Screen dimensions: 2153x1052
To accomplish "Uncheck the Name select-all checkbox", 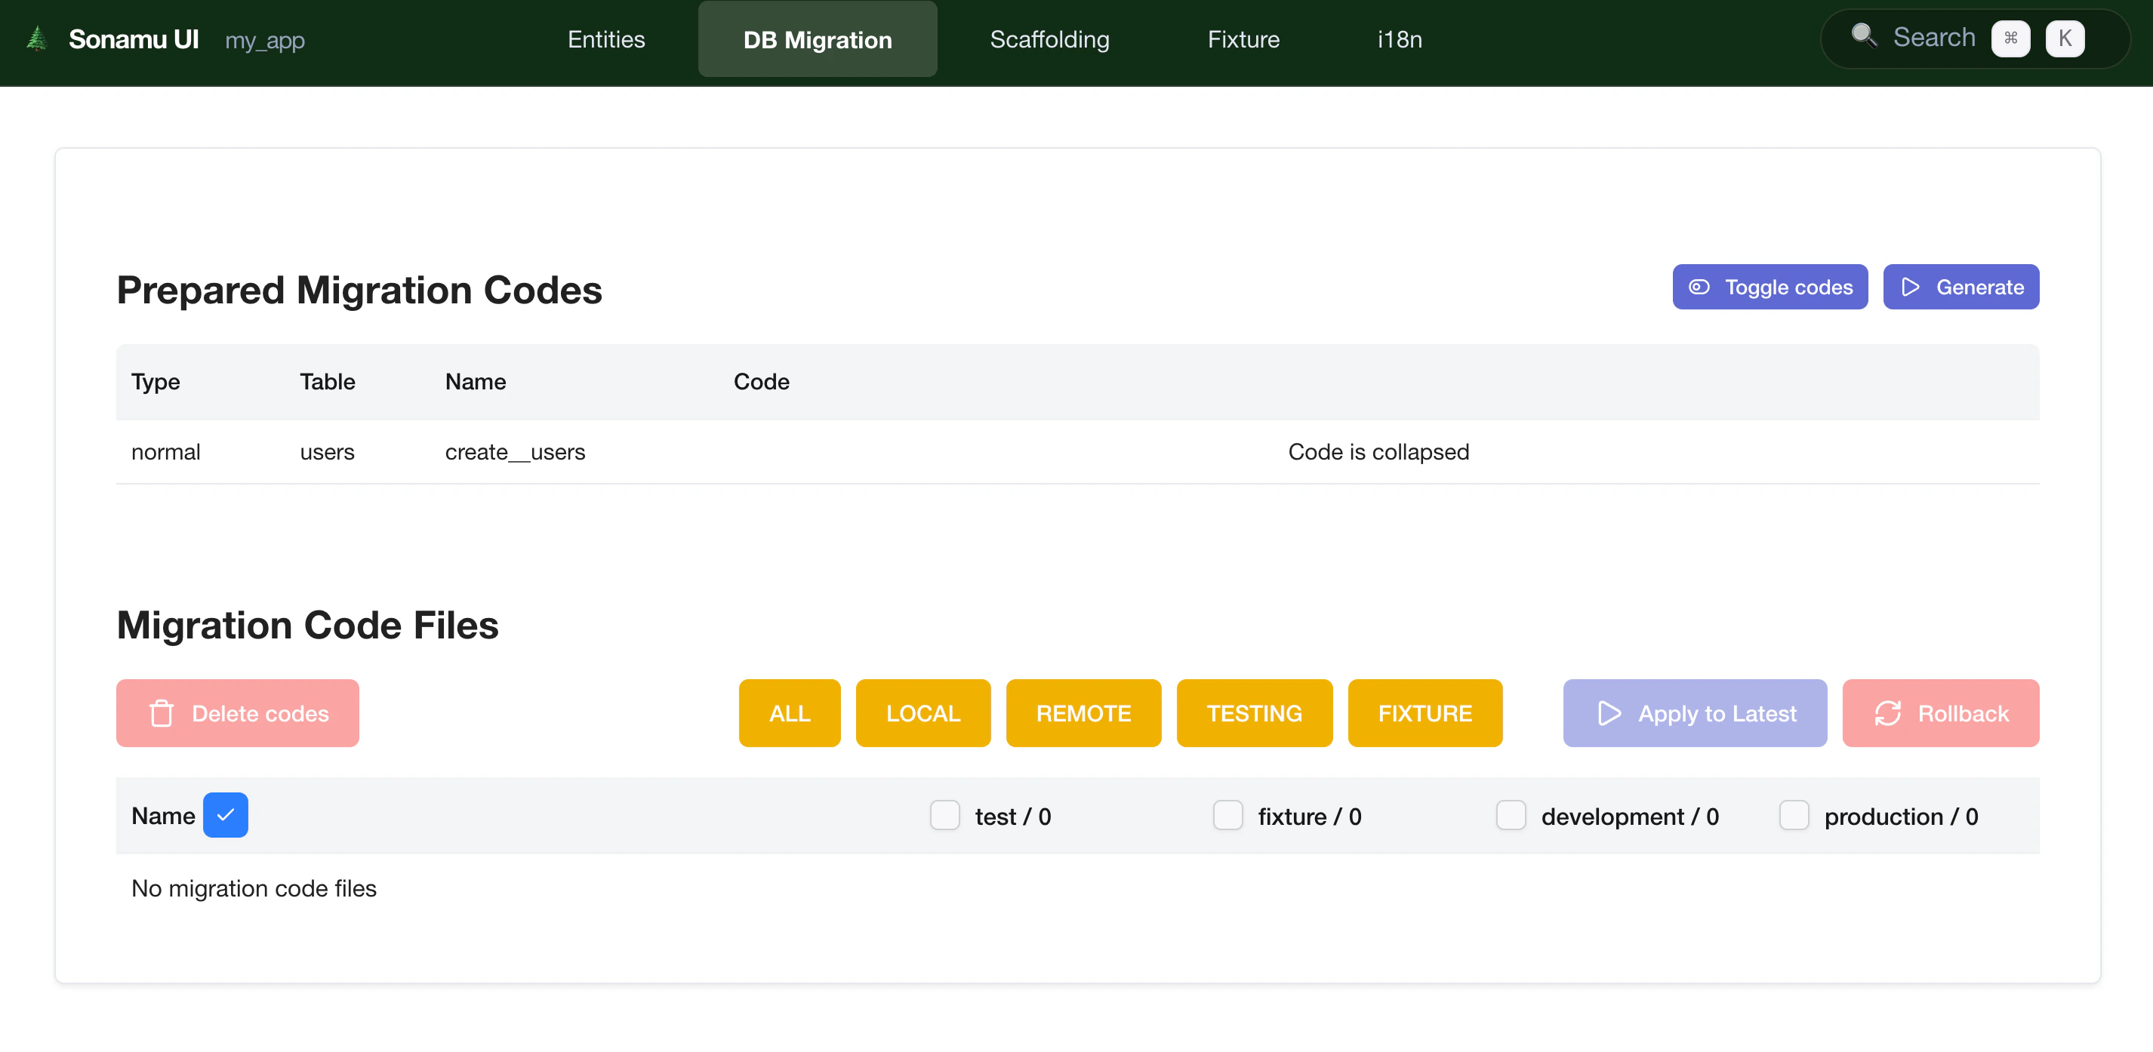I will 225,816.
